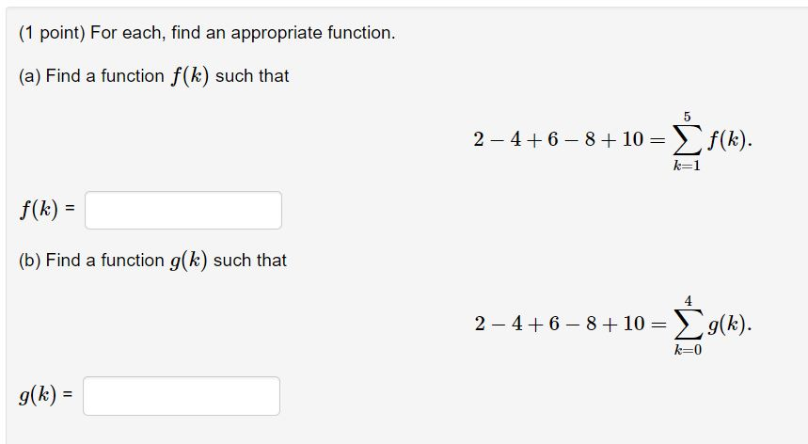Click the g(k) summand right of the second sigma
Image resolution: width=808 pixels, height=444 pixels.
[727, 325]
